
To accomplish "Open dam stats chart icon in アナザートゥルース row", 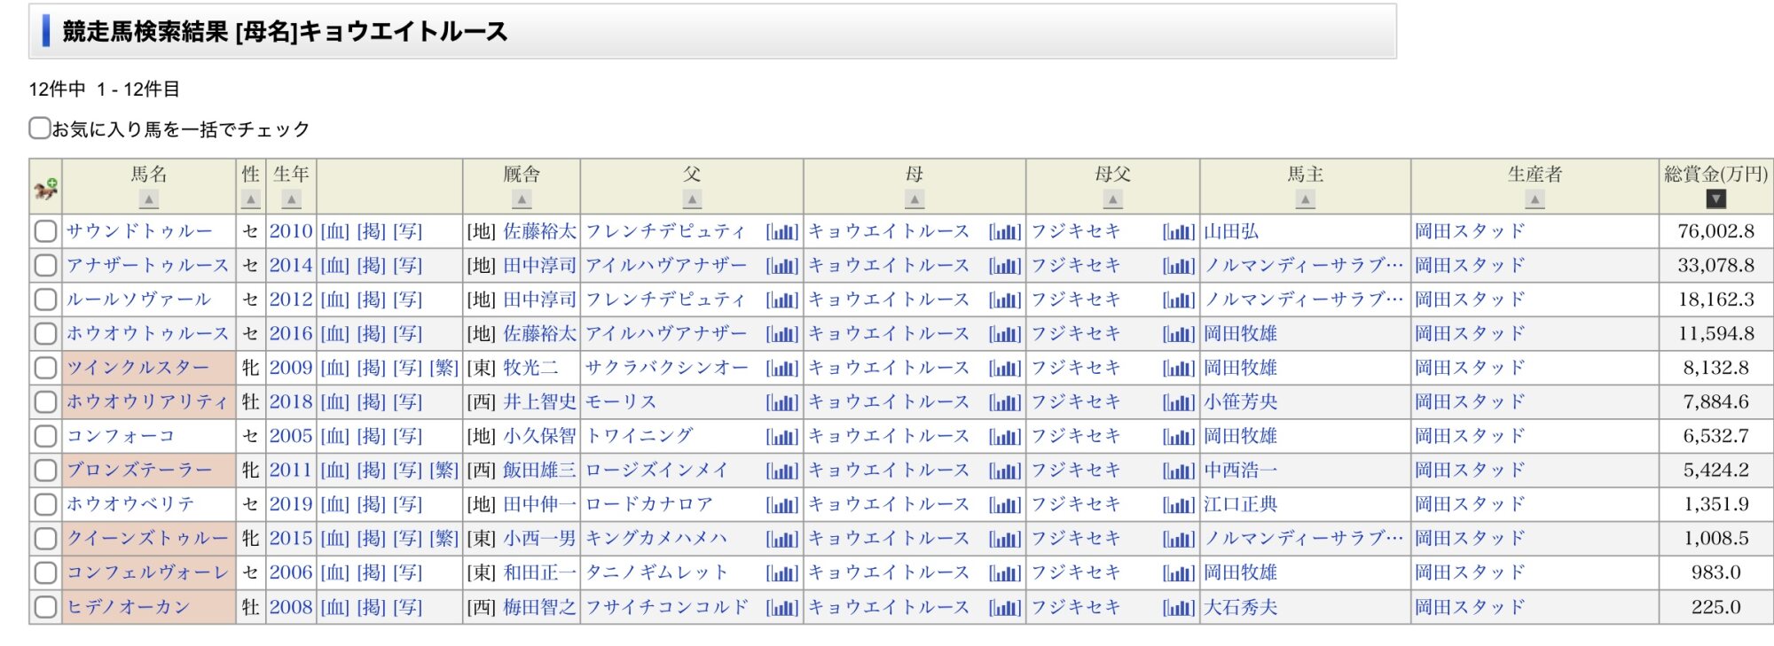I will [x=1004, y=266].
